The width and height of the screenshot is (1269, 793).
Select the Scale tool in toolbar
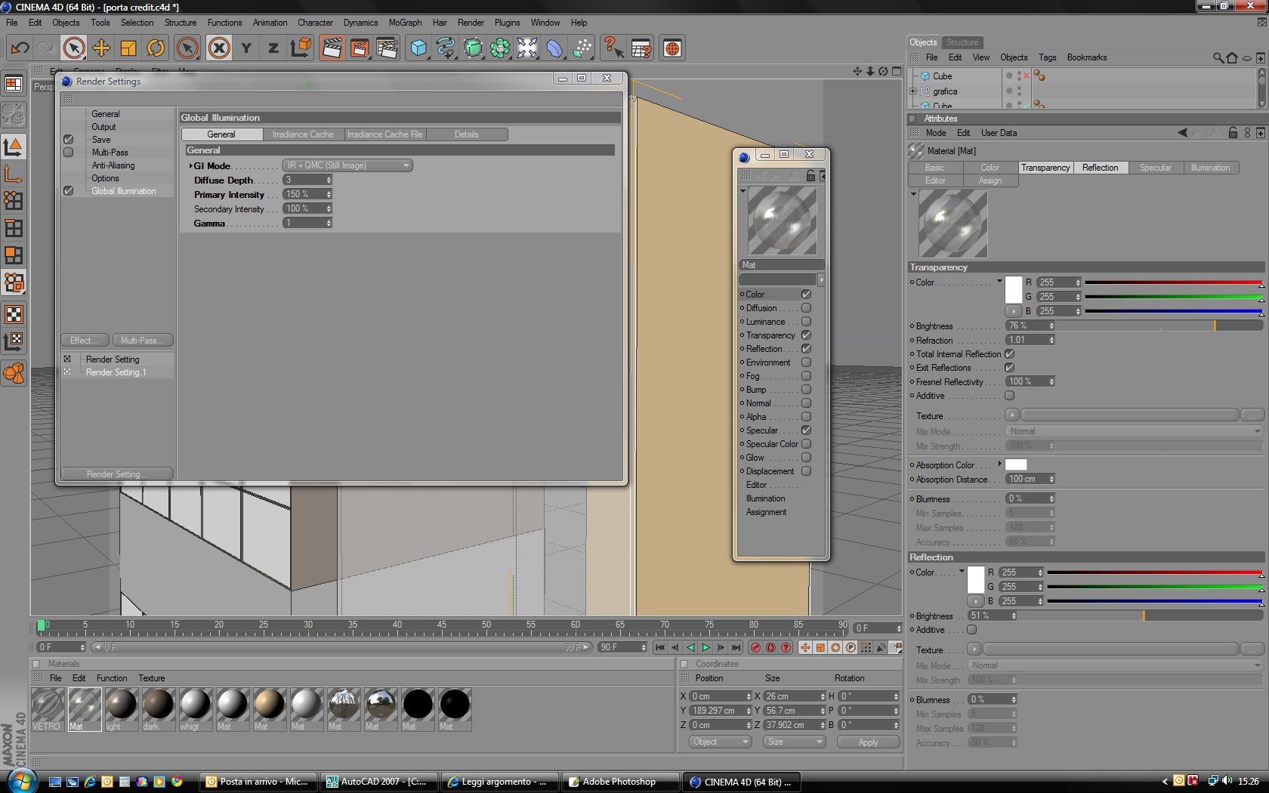click(x=128, y=48)
